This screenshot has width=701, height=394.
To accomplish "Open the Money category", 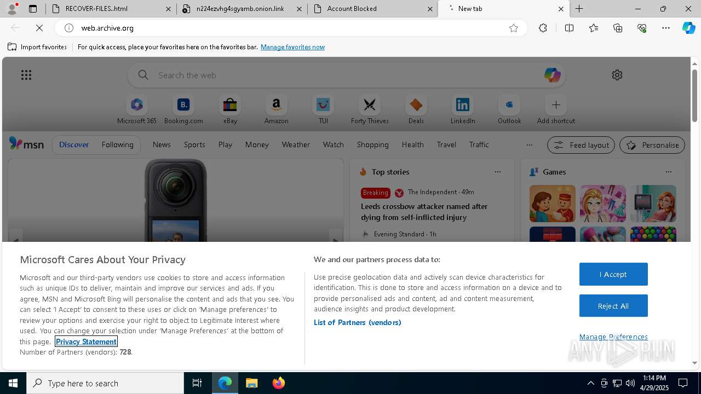I will pyautogui.click(x=257, y=144).
